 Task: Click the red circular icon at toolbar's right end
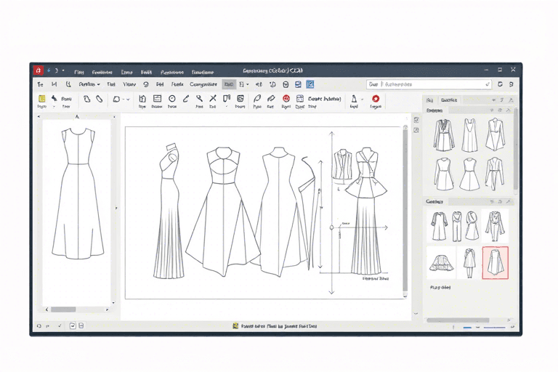[x=376, y=98]
